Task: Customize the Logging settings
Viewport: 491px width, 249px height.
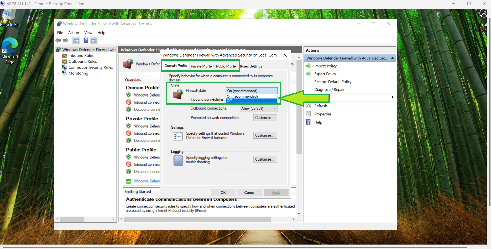Action: click(x=265, y=159)
